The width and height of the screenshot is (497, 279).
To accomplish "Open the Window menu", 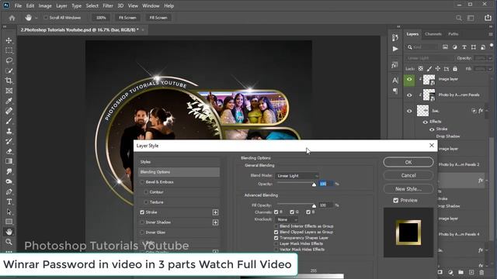I will click(151, 5).
